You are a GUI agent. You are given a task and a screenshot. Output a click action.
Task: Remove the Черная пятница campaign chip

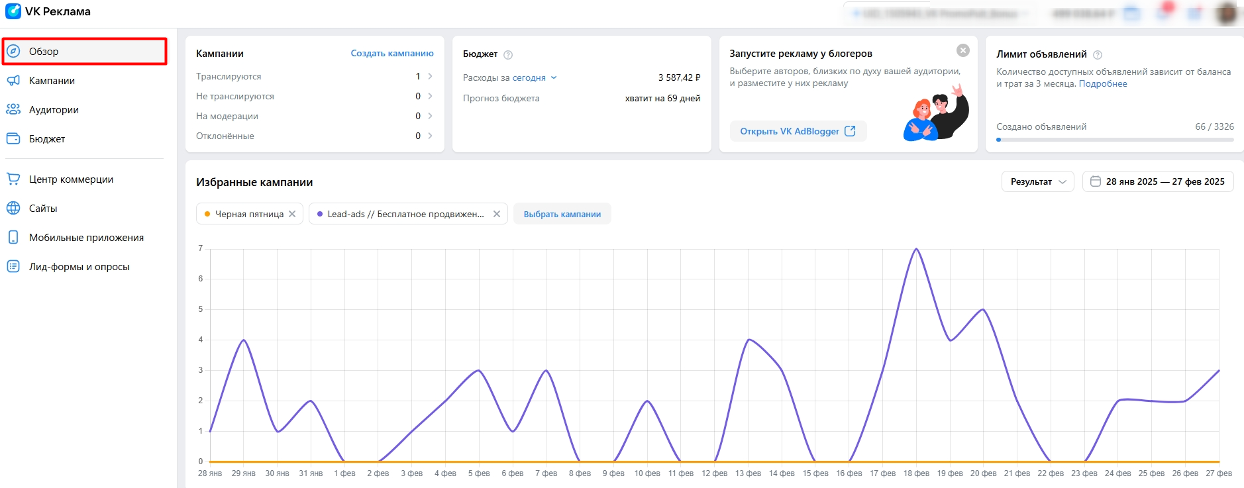(292, 214)
